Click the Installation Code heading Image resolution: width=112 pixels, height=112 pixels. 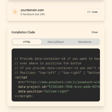point(23,32)
